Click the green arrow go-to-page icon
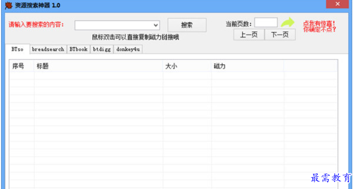The width and height of the screenshot is (354, 189). [288, 22]
